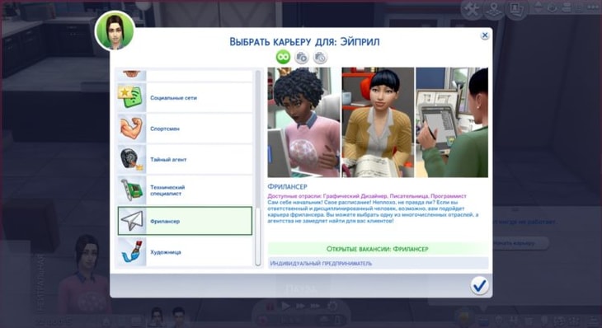
Task: Confirm career choice with blue checkmark
Action: click(x=479, y=285)
